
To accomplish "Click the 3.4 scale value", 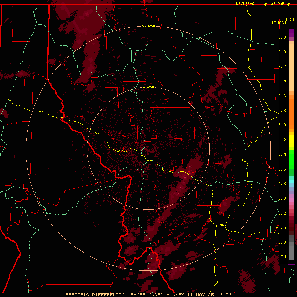I will pyautogui.click(x=282, y=154).
